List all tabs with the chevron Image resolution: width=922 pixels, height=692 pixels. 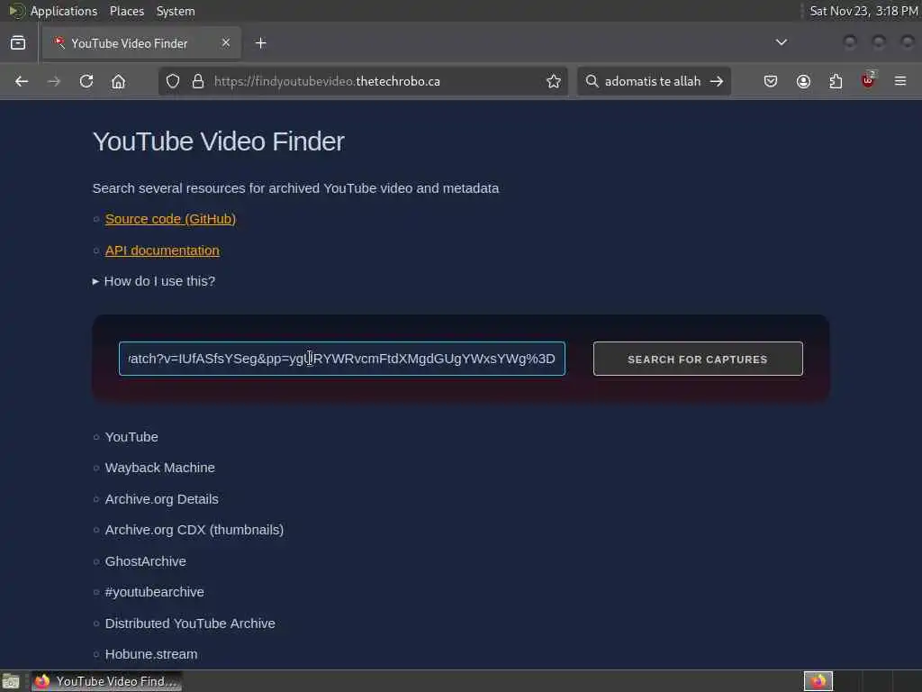coord(781,42)
